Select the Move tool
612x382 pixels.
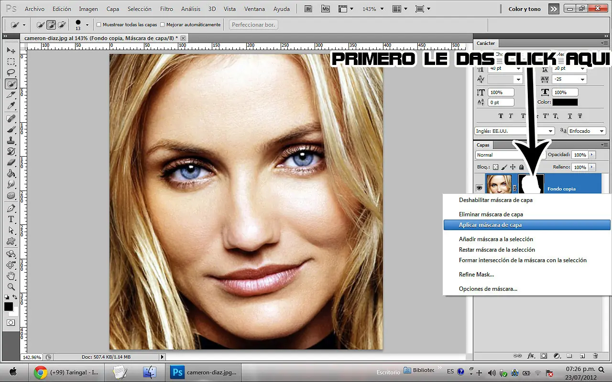pos(11,51)
